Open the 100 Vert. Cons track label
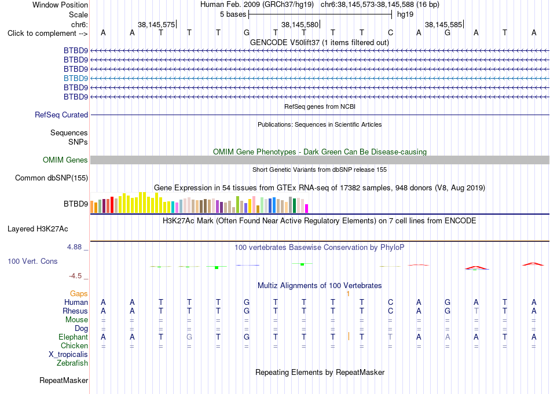Screen dimensions: 550x394 (x=32, y=261)
